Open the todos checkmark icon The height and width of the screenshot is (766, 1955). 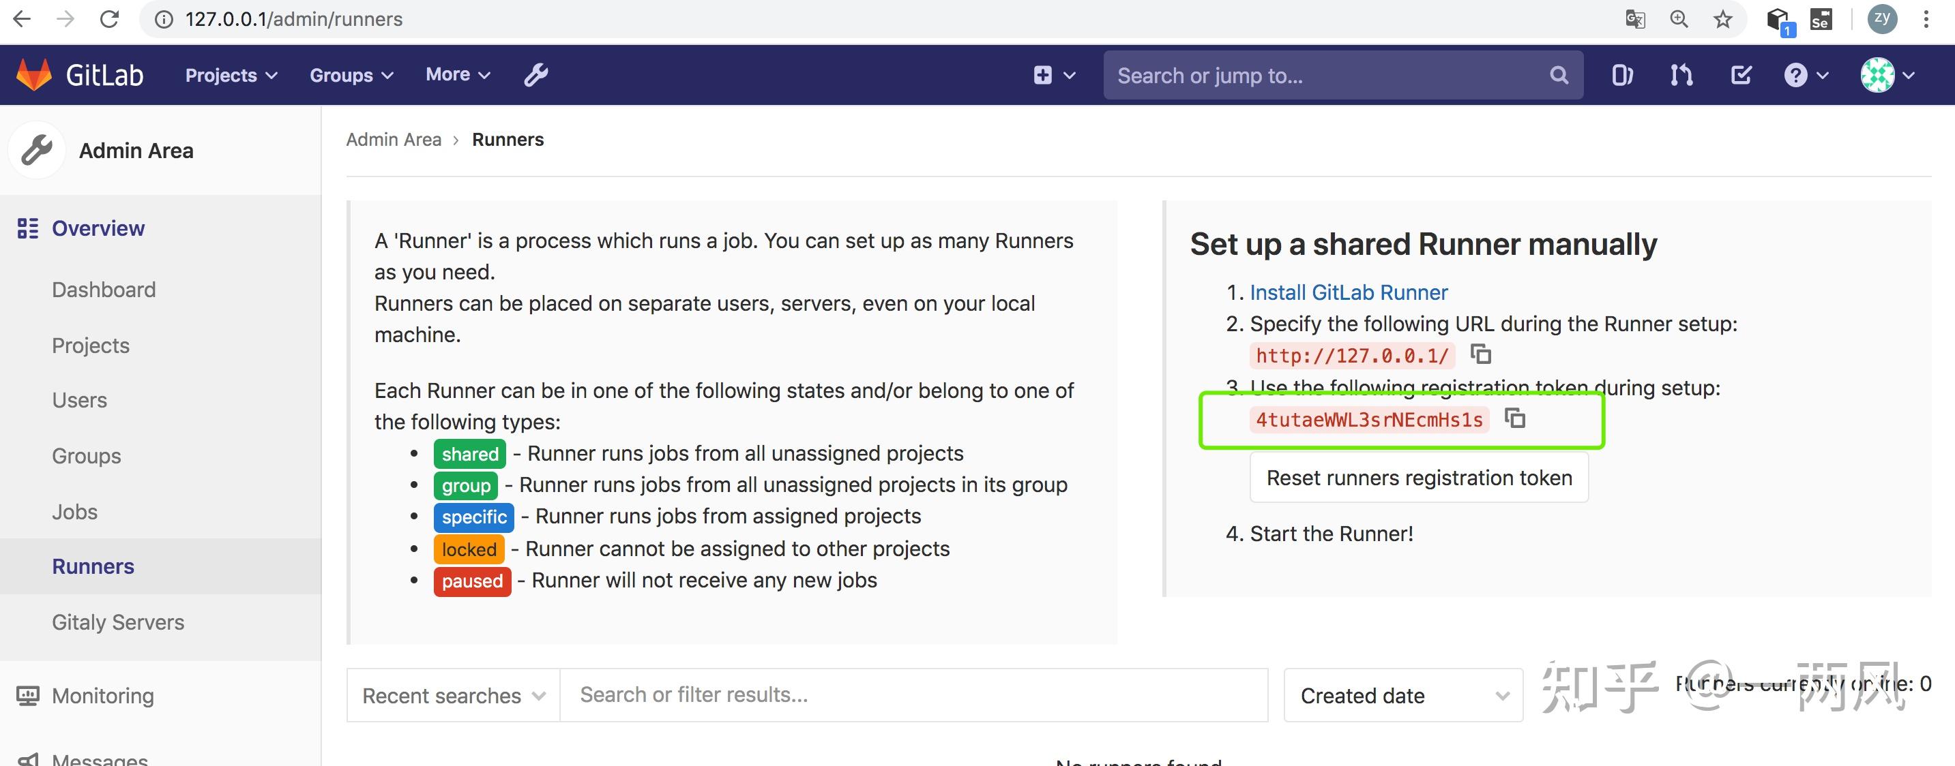[x=1740, y=75]
